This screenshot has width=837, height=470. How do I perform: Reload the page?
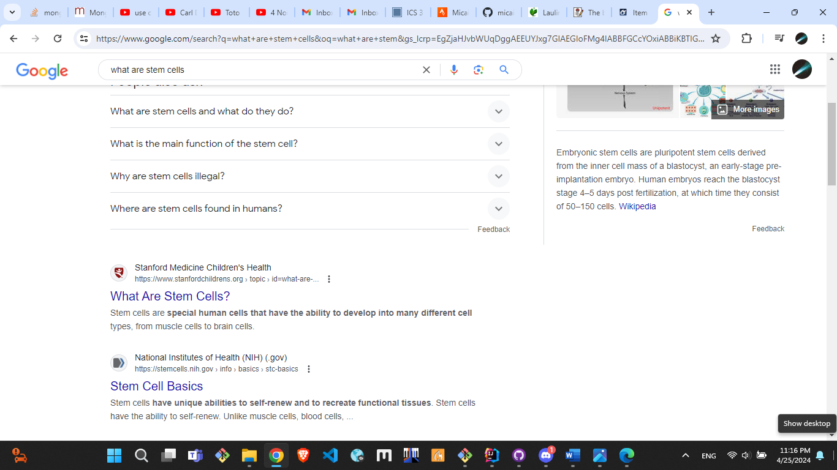(x=58, y=39)
